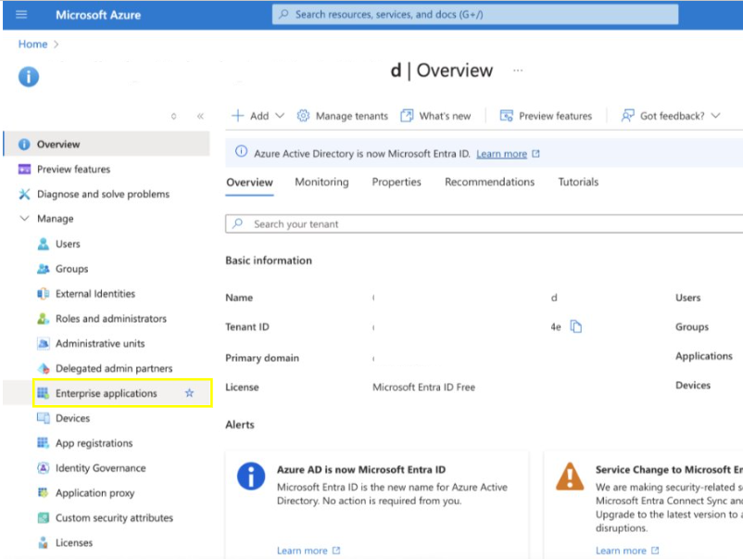Screen dimensions: 743x559
Task: Favorite Enterprise applications with star
Action: click(x=190, y=393)
